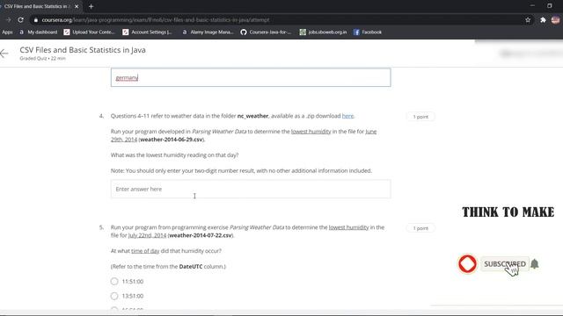Screen dimensions: 563x316
Task: Open the jobs.sboweb.org.in bookmark
Action: pos(323,32)
